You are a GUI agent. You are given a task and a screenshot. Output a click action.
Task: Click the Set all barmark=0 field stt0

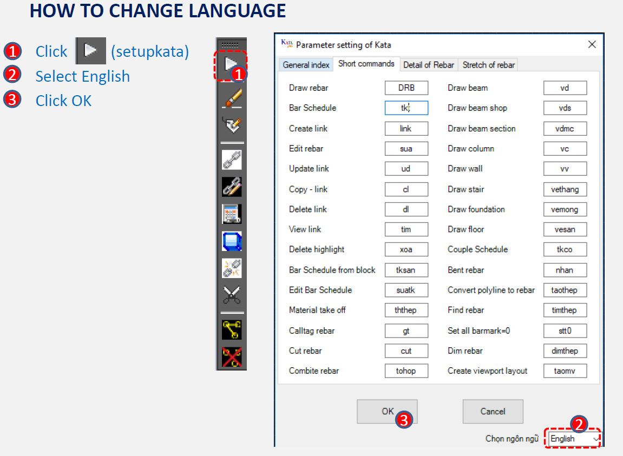click(x=565, y=331)
